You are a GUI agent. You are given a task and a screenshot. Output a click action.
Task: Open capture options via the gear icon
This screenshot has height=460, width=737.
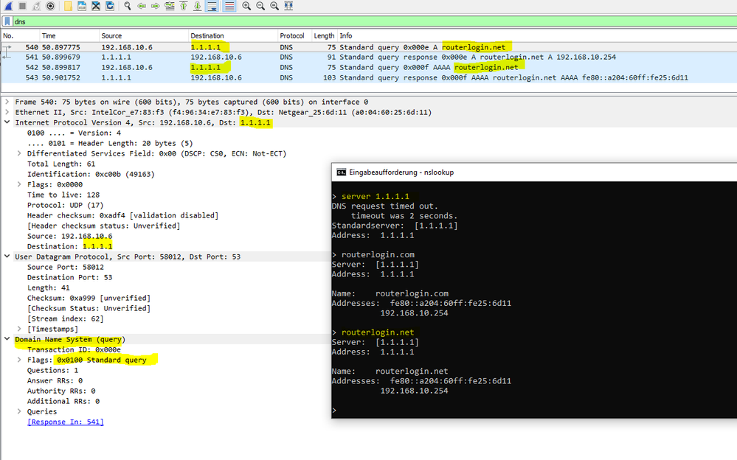(49, 6)
